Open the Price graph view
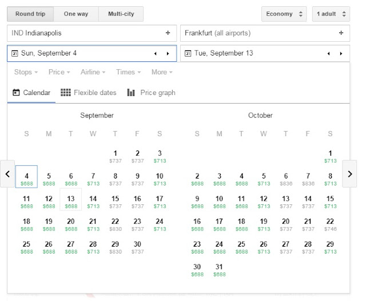The width and height of the screenshot is (366, 301). click(x=151, y=93)
